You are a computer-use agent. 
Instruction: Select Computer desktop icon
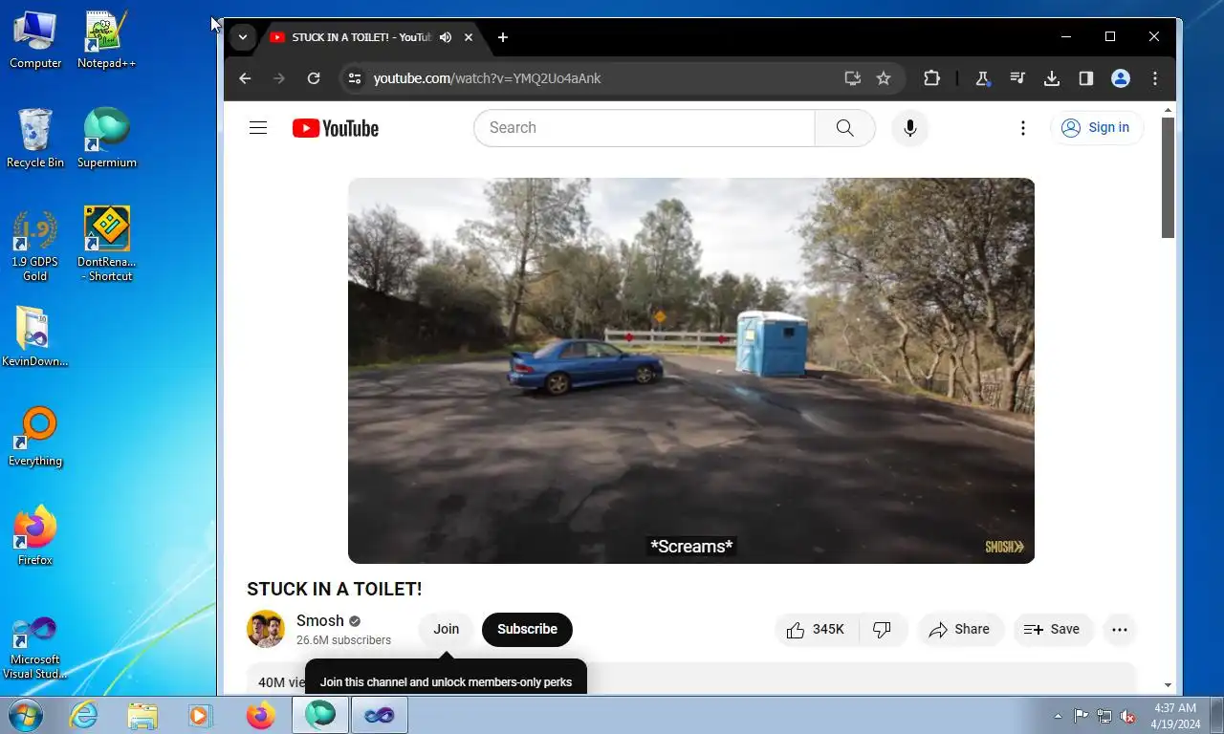(35, 40)
